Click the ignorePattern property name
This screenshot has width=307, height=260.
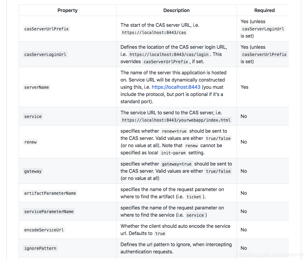40,248
